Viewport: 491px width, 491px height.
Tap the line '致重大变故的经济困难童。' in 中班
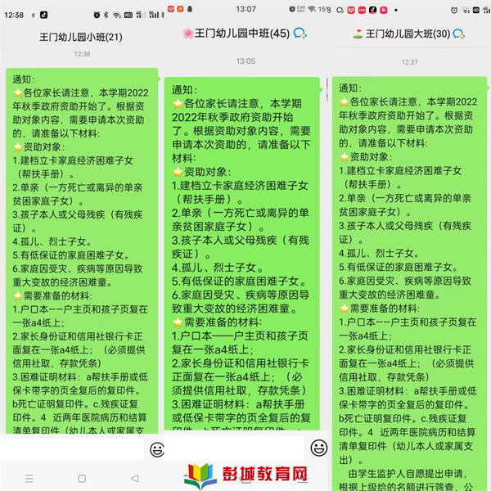[234, 309]
